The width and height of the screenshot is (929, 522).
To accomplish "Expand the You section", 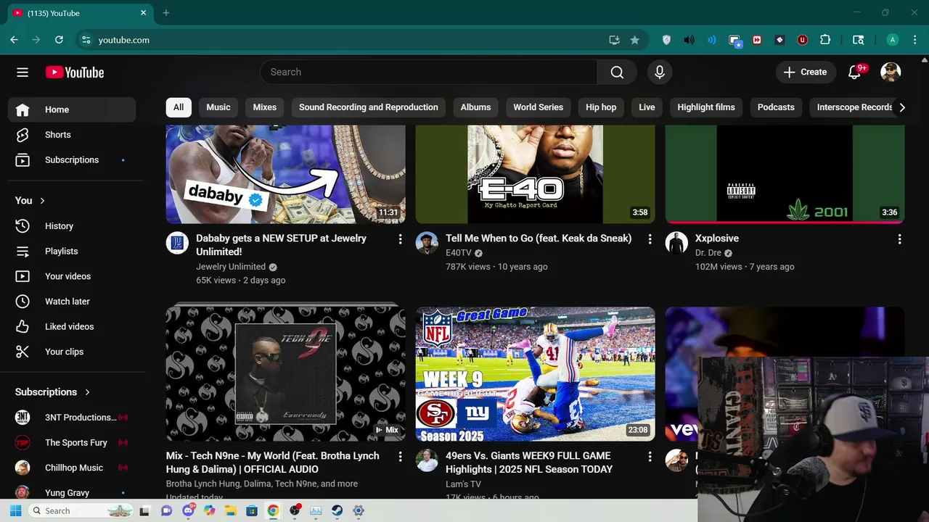I will pos(30,200).
